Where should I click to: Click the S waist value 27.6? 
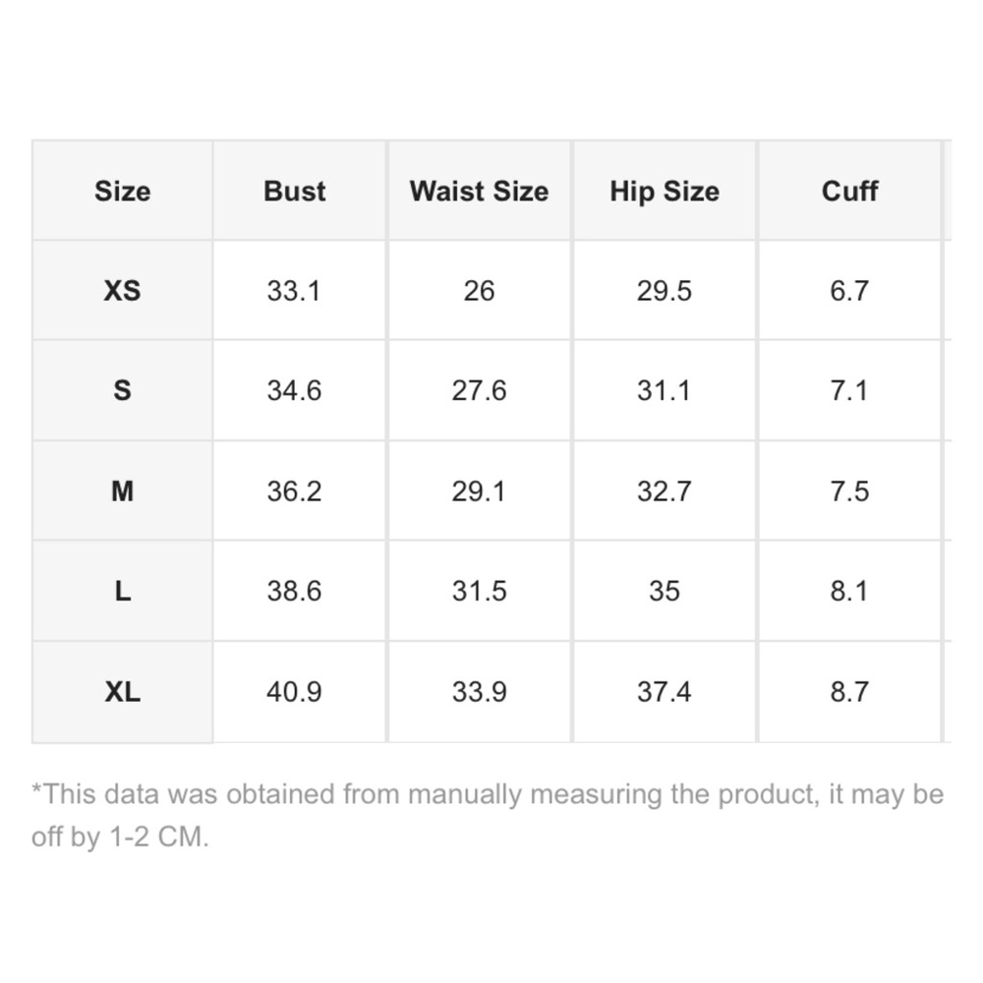pos(479,390)
